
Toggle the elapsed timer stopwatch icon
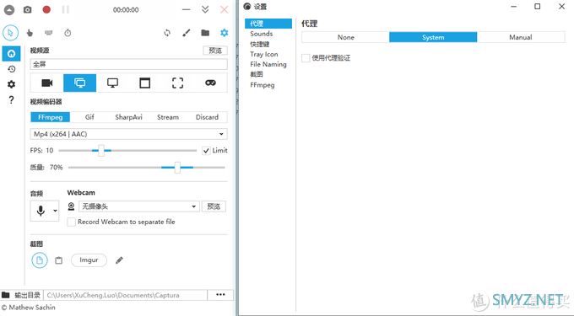pyautogui.click(x=68, y=33)
